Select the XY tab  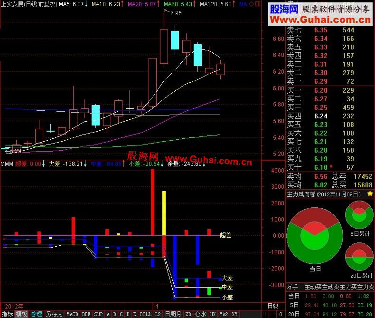click(x=234, y=314)
